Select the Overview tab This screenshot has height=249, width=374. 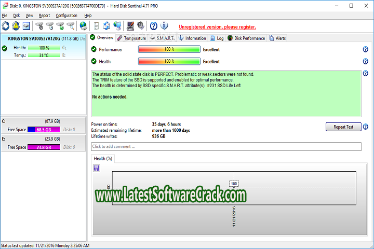[x=102, y=38]
